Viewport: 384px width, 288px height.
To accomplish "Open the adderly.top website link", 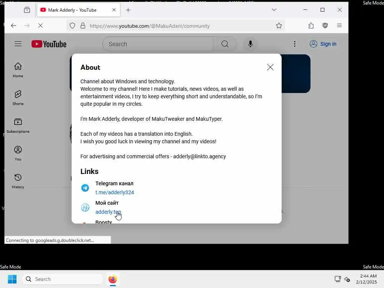I will 108,212.
